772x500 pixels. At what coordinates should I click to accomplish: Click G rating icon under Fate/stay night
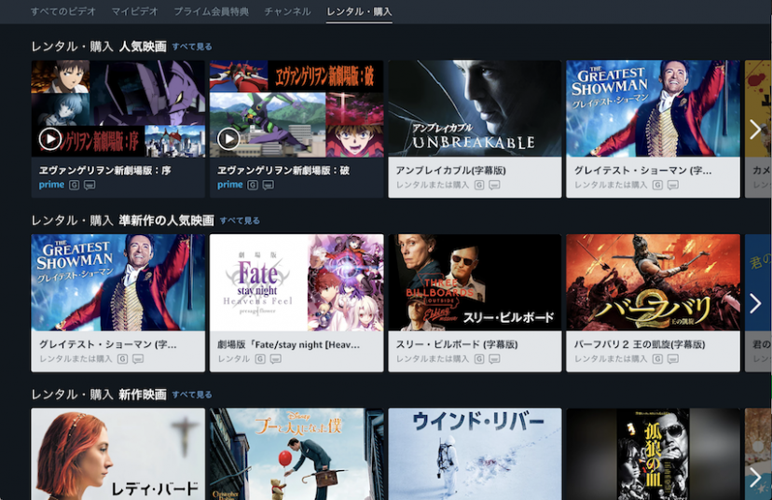(x=260, y=359)
